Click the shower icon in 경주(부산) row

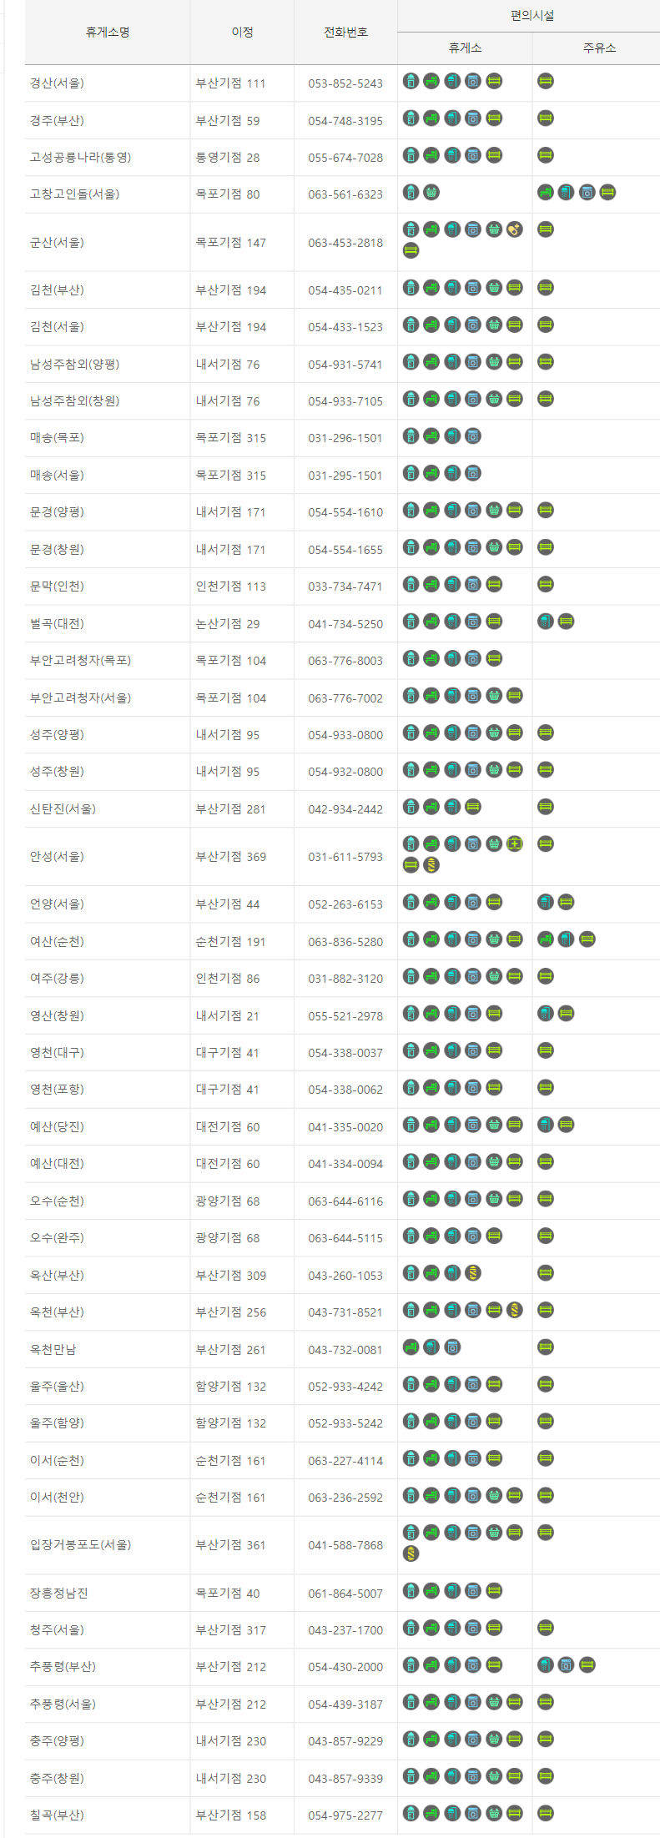pyautogui.click(x=452, y=118)
